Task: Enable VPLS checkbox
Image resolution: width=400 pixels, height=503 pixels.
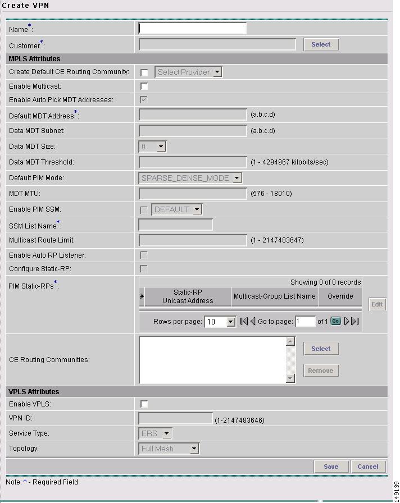Action: (x=144, y=404)
